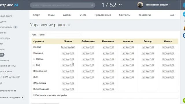The image size is (185, 104).
Task: Open Сделка Экспорт permission dropdown
Action: [x=148, y=59]
